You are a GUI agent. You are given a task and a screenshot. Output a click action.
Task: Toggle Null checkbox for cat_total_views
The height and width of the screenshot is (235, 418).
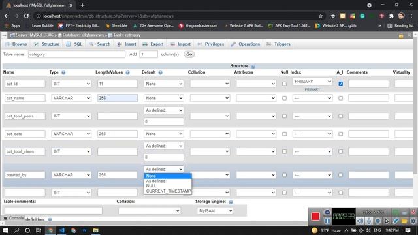point(285,151)
